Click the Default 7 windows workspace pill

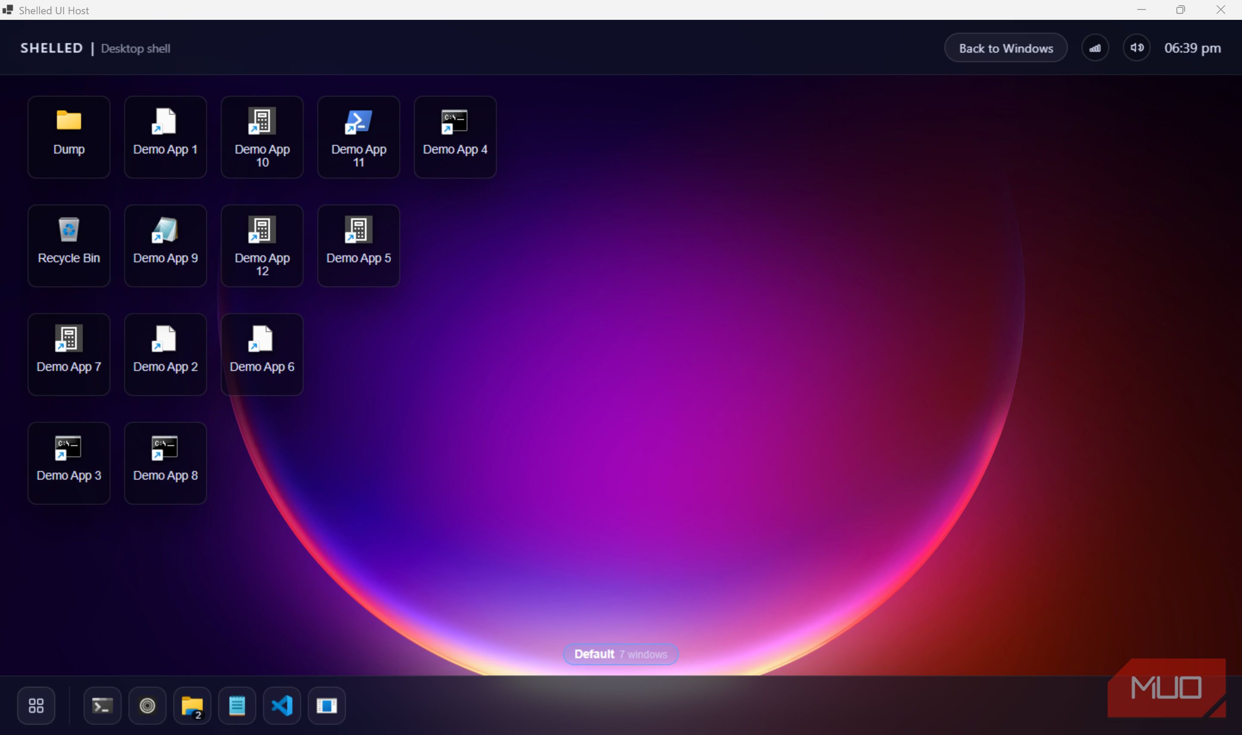[620, 654]
